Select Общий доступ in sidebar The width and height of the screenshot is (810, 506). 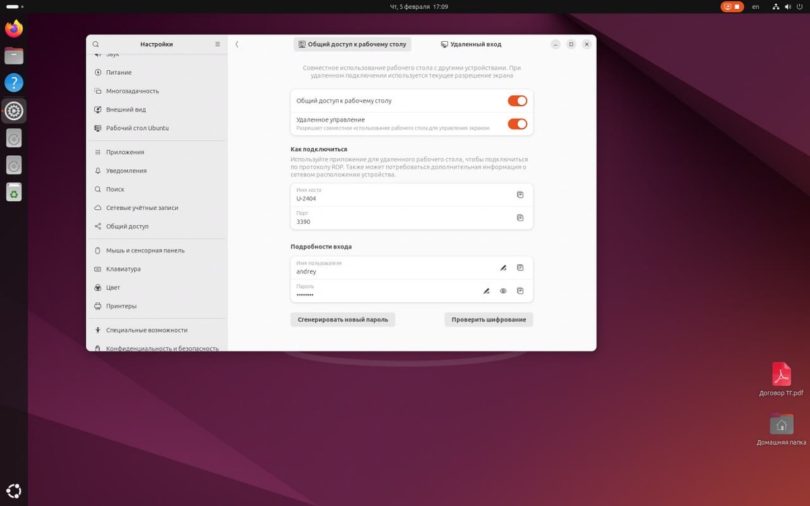(157, 227)
